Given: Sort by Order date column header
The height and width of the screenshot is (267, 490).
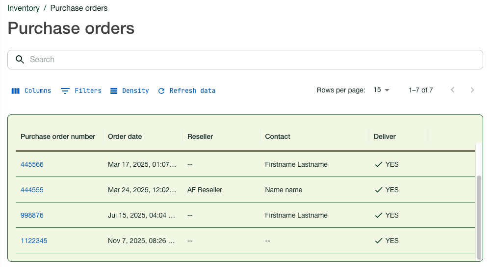Looking at the screenshot, I should [125, 137].
